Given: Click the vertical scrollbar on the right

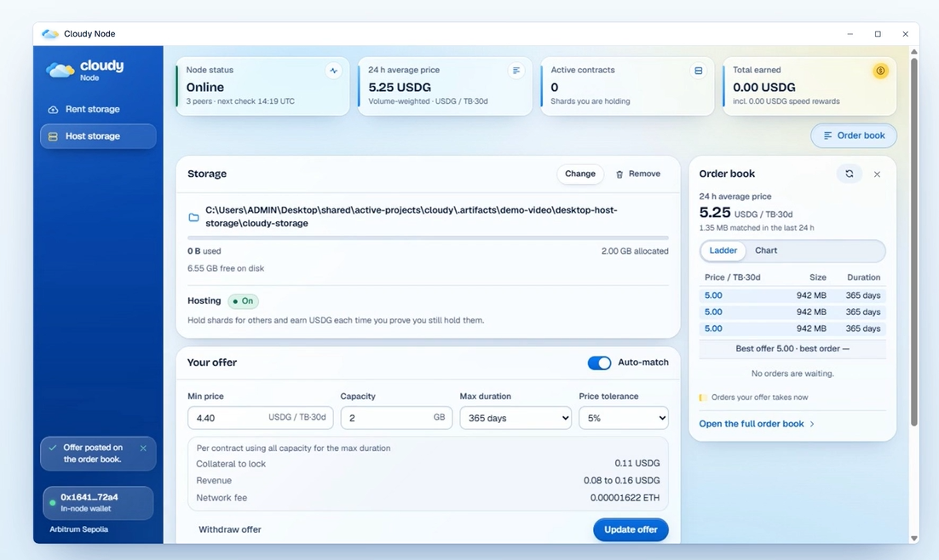Looking at the screenshot, I should click(x=913, y=243).
